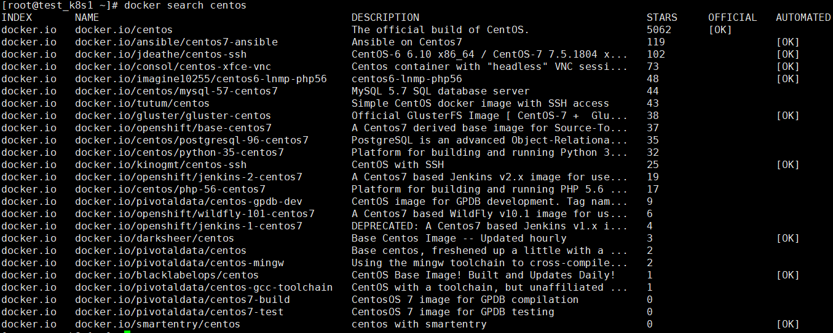This screenshot has height=333, width=833.
Task: Click the green terminal cursor block
Action: click(127, 332)
